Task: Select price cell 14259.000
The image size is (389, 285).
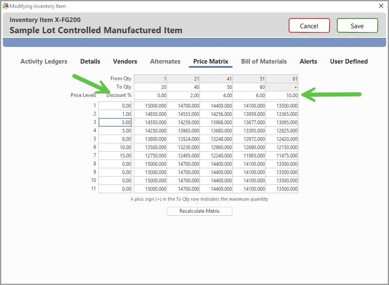Action: point(183,122)
